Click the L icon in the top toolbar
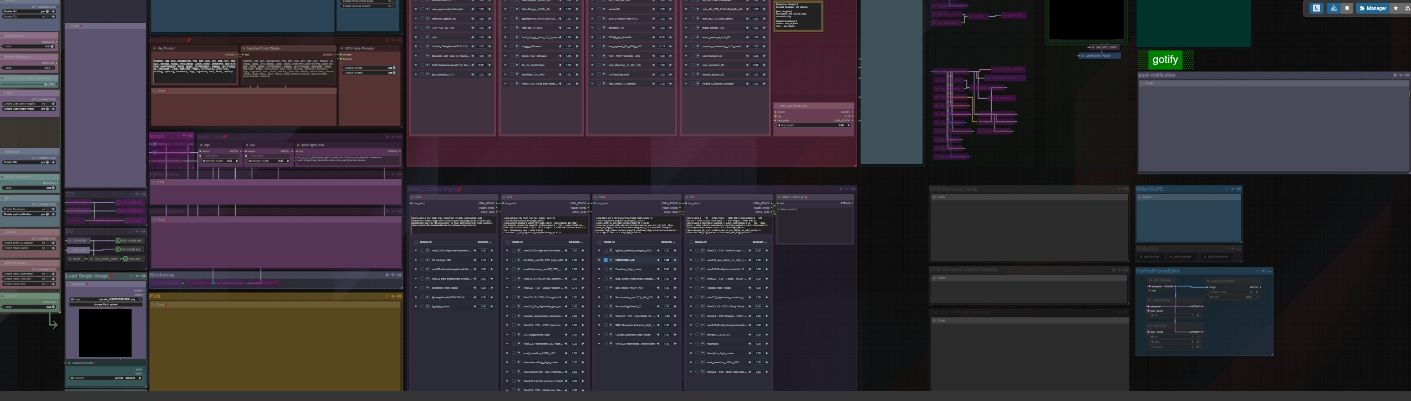 pos(1316,8)
